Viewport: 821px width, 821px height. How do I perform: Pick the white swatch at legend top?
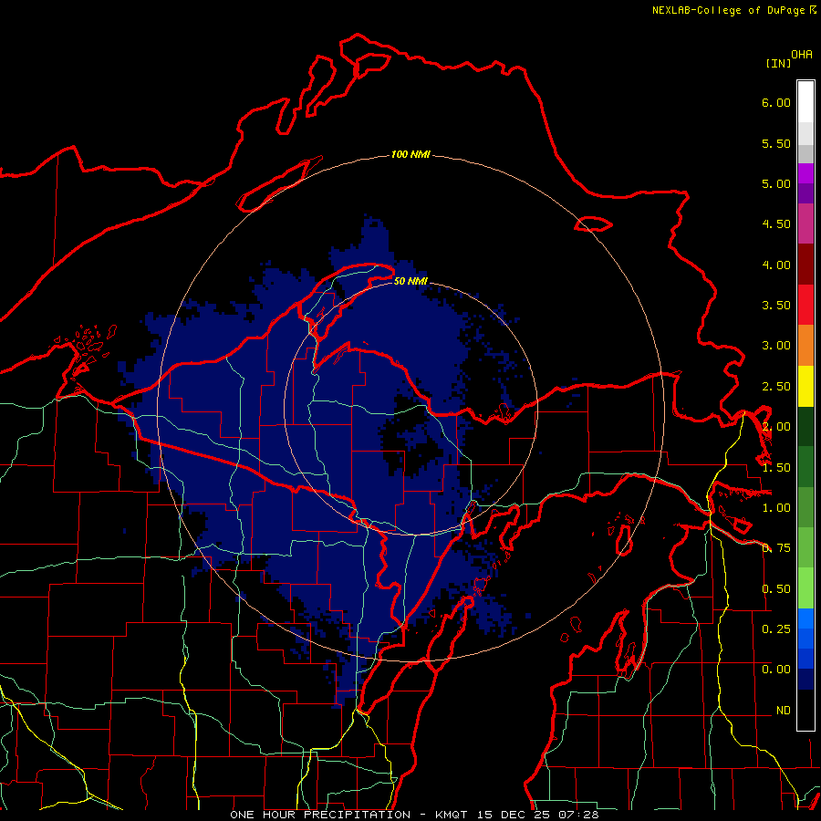click(805, 102)
